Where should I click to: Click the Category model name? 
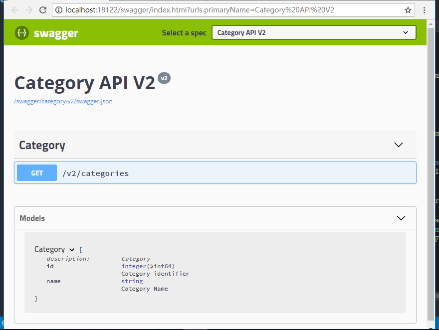click(x=49, y=249)
